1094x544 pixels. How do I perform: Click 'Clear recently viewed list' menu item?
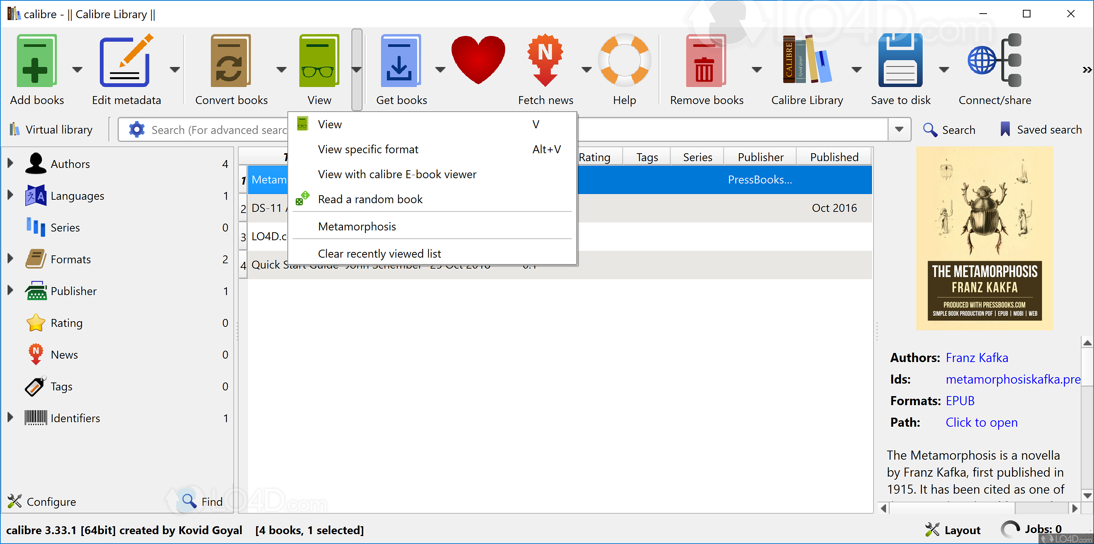(x=379, y=254)
